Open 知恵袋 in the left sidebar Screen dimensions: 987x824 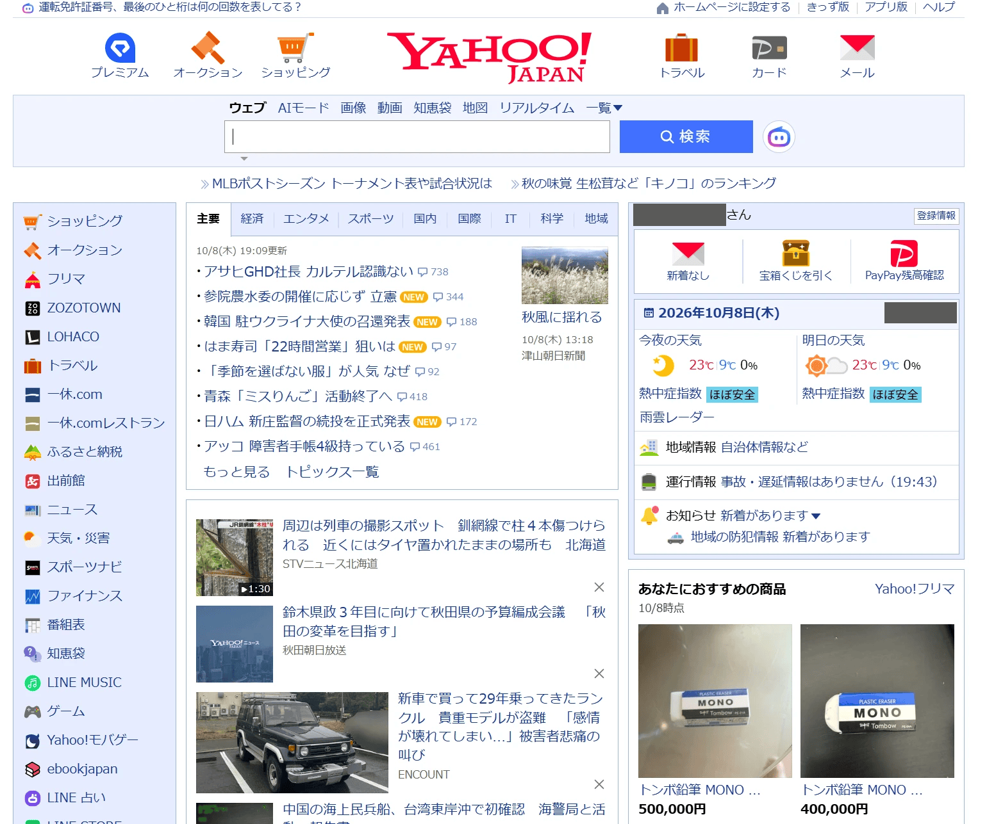(66, 654)
